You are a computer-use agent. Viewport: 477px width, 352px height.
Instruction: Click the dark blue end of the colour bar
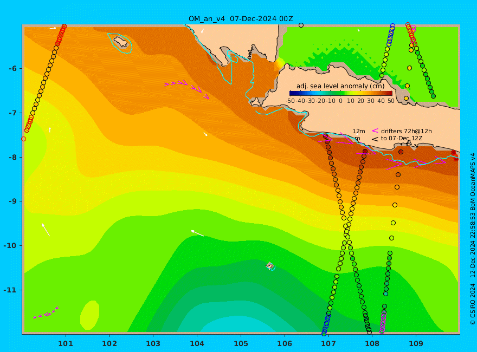(x=292, y=93)
